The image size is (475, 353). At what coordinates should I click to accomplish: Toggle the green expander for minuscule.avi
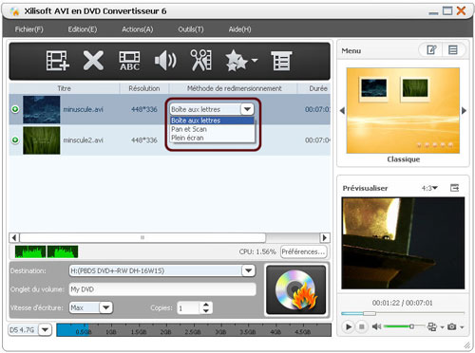15,109
